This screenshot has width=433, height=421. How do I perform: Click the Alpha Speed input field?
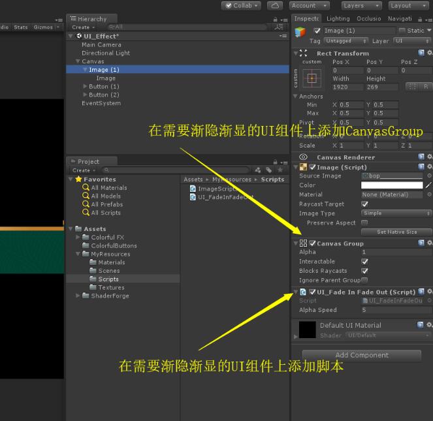pyautogui.click(x=396, y=310)
